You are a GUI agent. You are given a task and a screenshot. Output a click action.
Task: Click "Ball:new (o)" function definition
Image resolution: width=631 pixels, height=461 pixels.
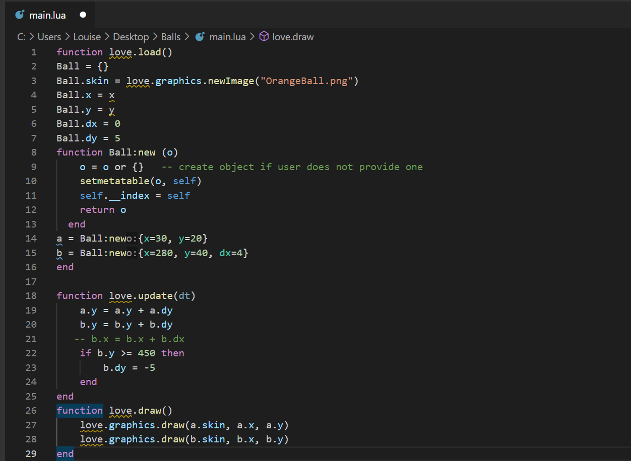pos(144,152)
